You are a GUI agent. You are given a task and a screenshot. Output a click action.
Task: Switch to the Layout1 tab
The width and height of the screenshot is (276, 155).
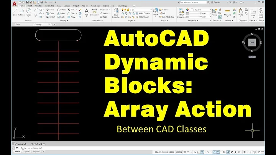click(26, 152)
